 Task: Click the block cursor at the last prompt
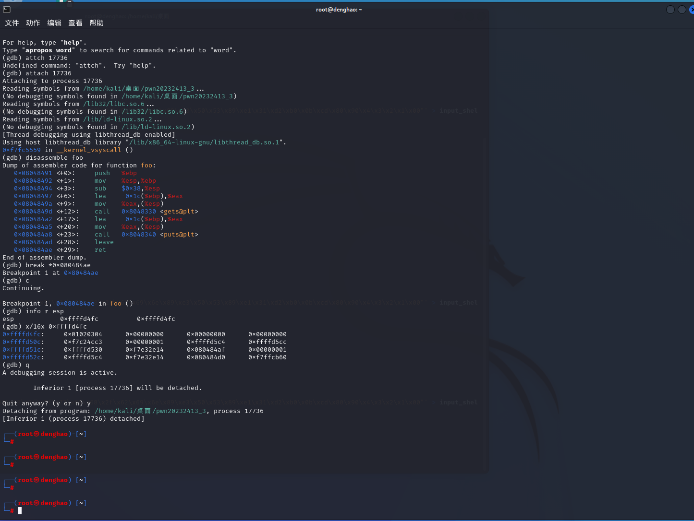20,511
